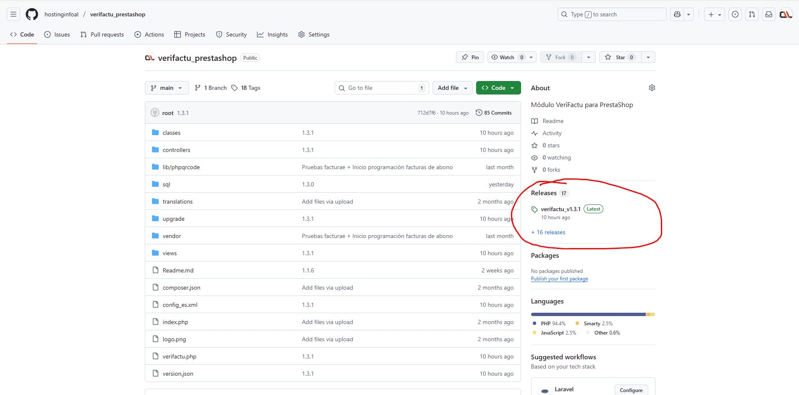Screen dimensions: 799x395
Task: Expand the main branch dropdown
Action: (x=167, y=88)
